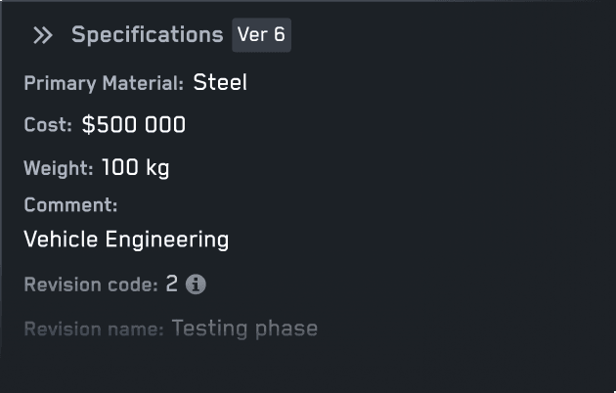Collapse panel with double chevron icon
This screenshot has height=393, width=616.
(x=43, y=35)
